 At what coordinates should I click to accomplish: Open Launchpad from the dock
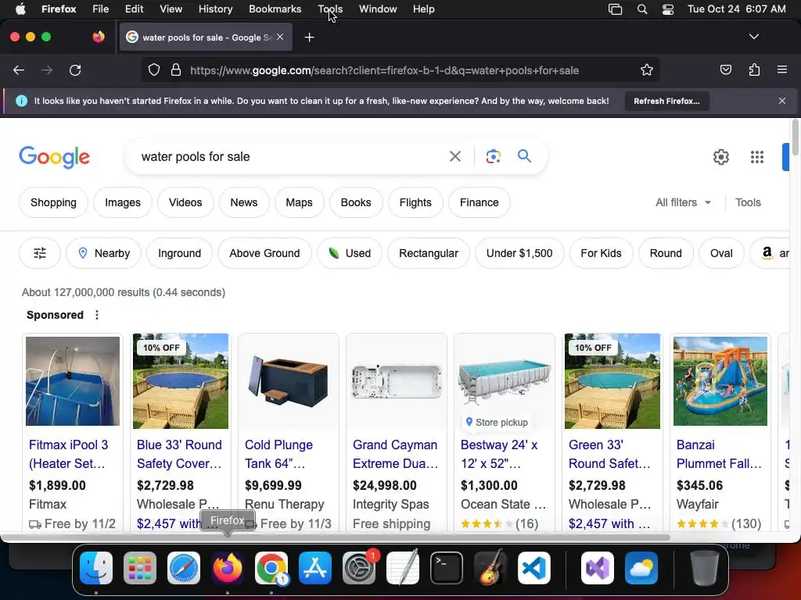(x=140, y=568)
